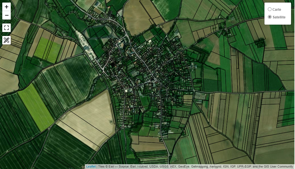Zoom out using the minus button
This screenshot has height=169, width=295.
coord(6,15)
